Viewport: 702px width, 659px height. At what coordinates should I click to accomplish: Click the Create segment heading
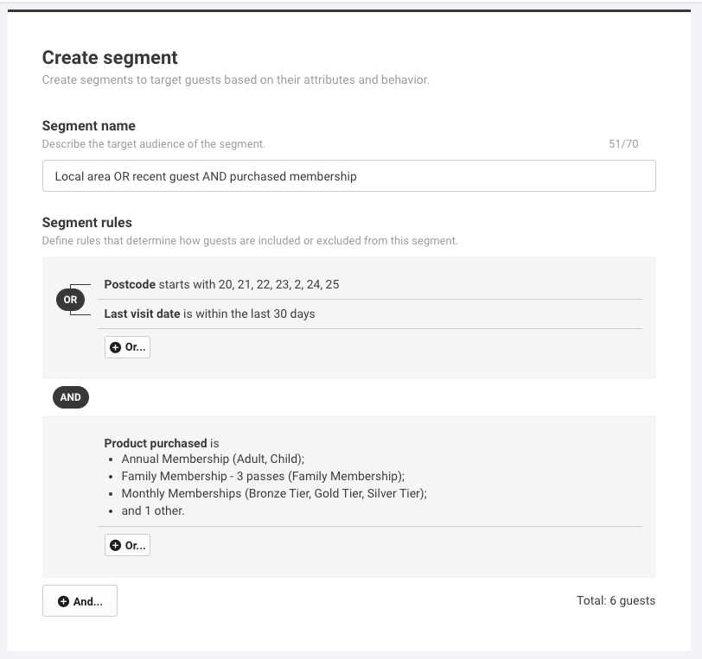point(110,58)
